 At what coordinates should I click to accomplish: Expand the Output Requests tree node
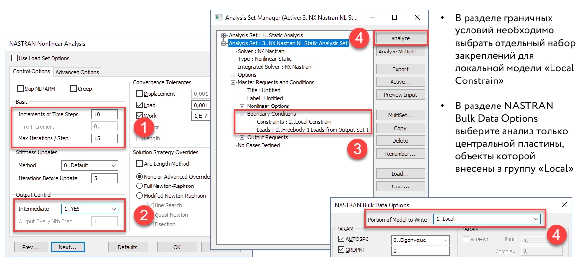pyautogui.click(x=242, y=137)
